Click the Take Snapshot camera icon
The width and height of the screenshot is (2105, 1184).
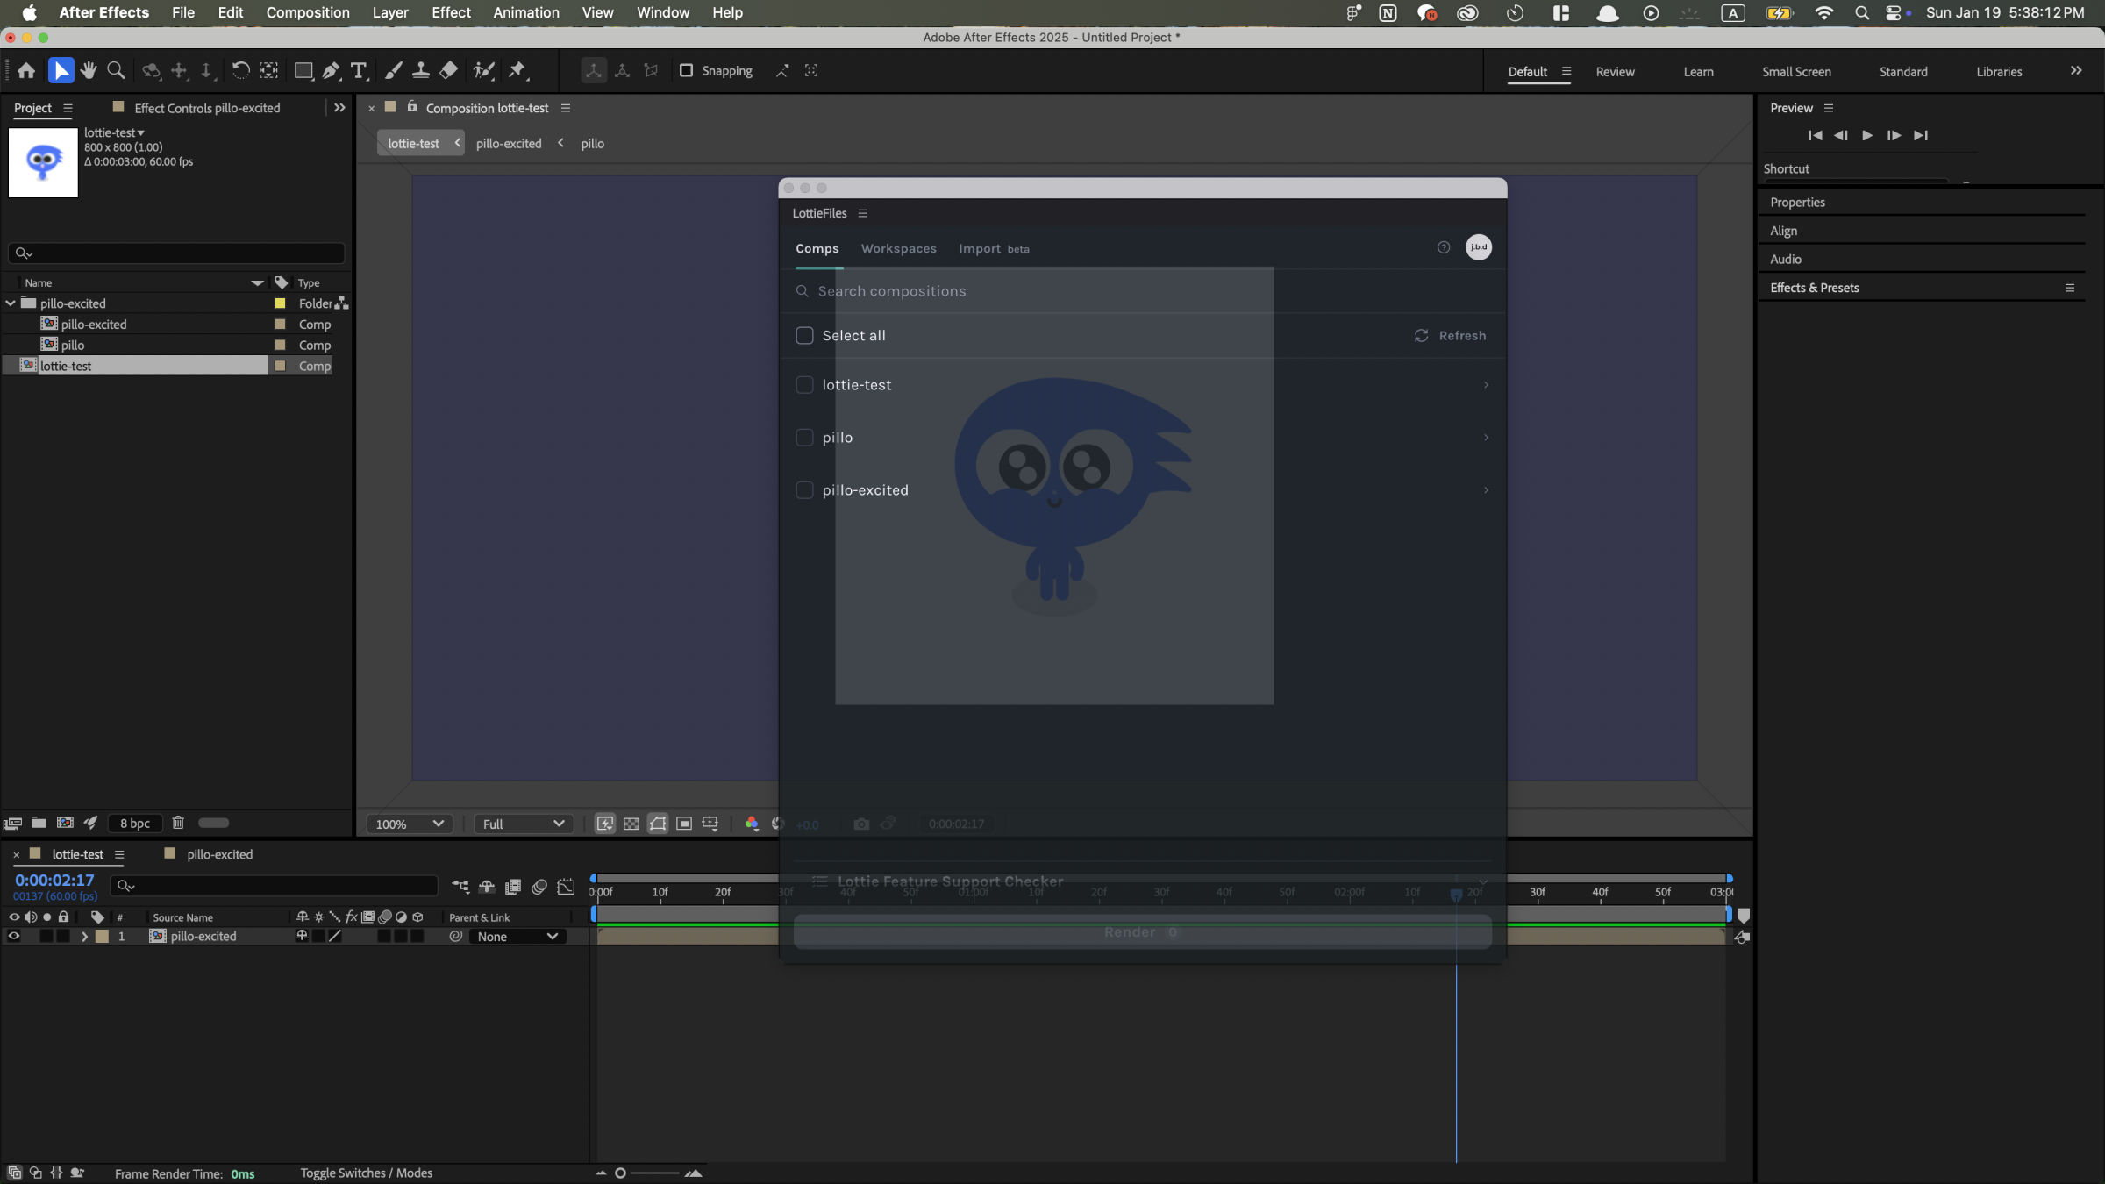coord(861,824)
